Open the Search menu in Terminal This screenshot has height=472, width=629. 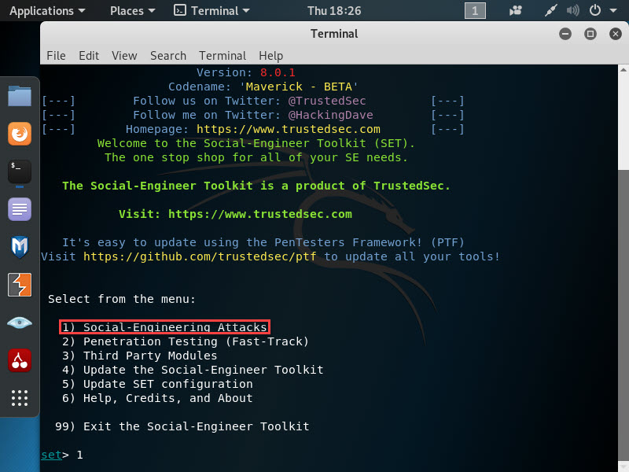coord(168,55)
